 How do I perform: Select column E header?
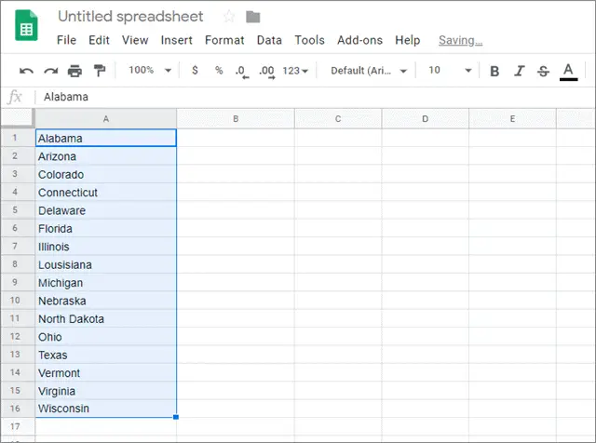coord(512,118)
